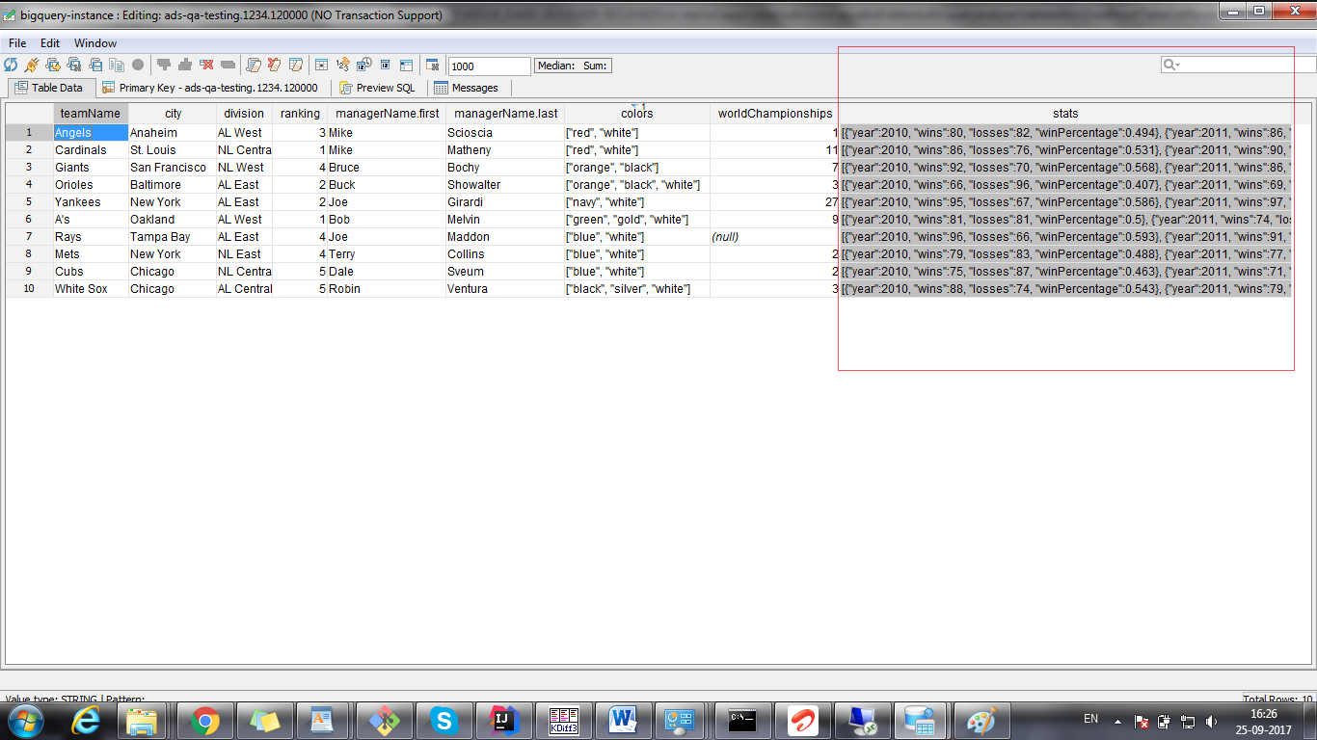
Task: Open the Window menu
Action: (95, 43)
